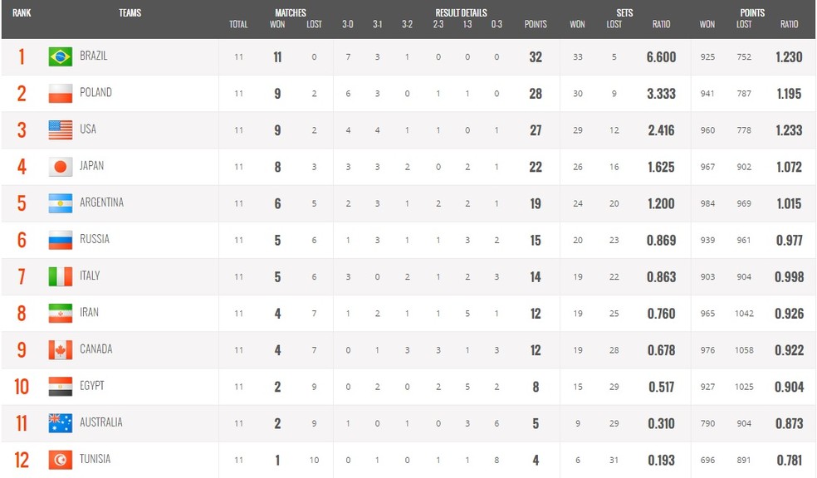817x478 pixels.
Task: Click the RANK column header
Action: click(22, 13)
